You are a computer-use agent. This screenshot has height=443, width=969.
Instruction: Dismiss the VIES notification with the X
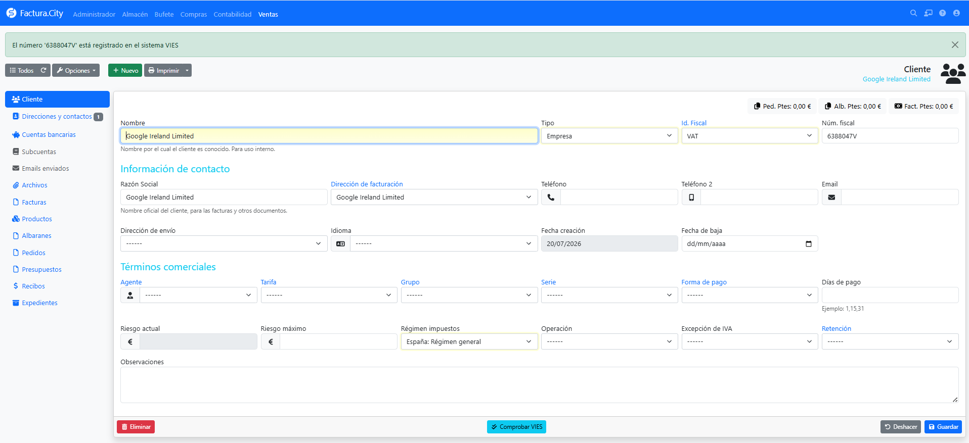955,45
